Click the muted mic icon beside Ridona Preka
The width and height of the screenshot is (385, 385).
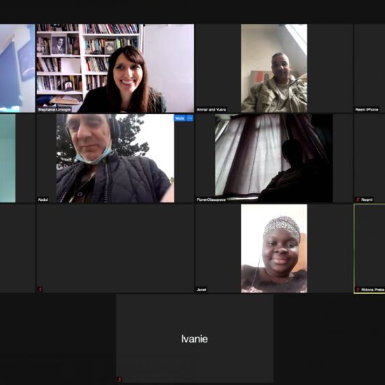point(358,290)
